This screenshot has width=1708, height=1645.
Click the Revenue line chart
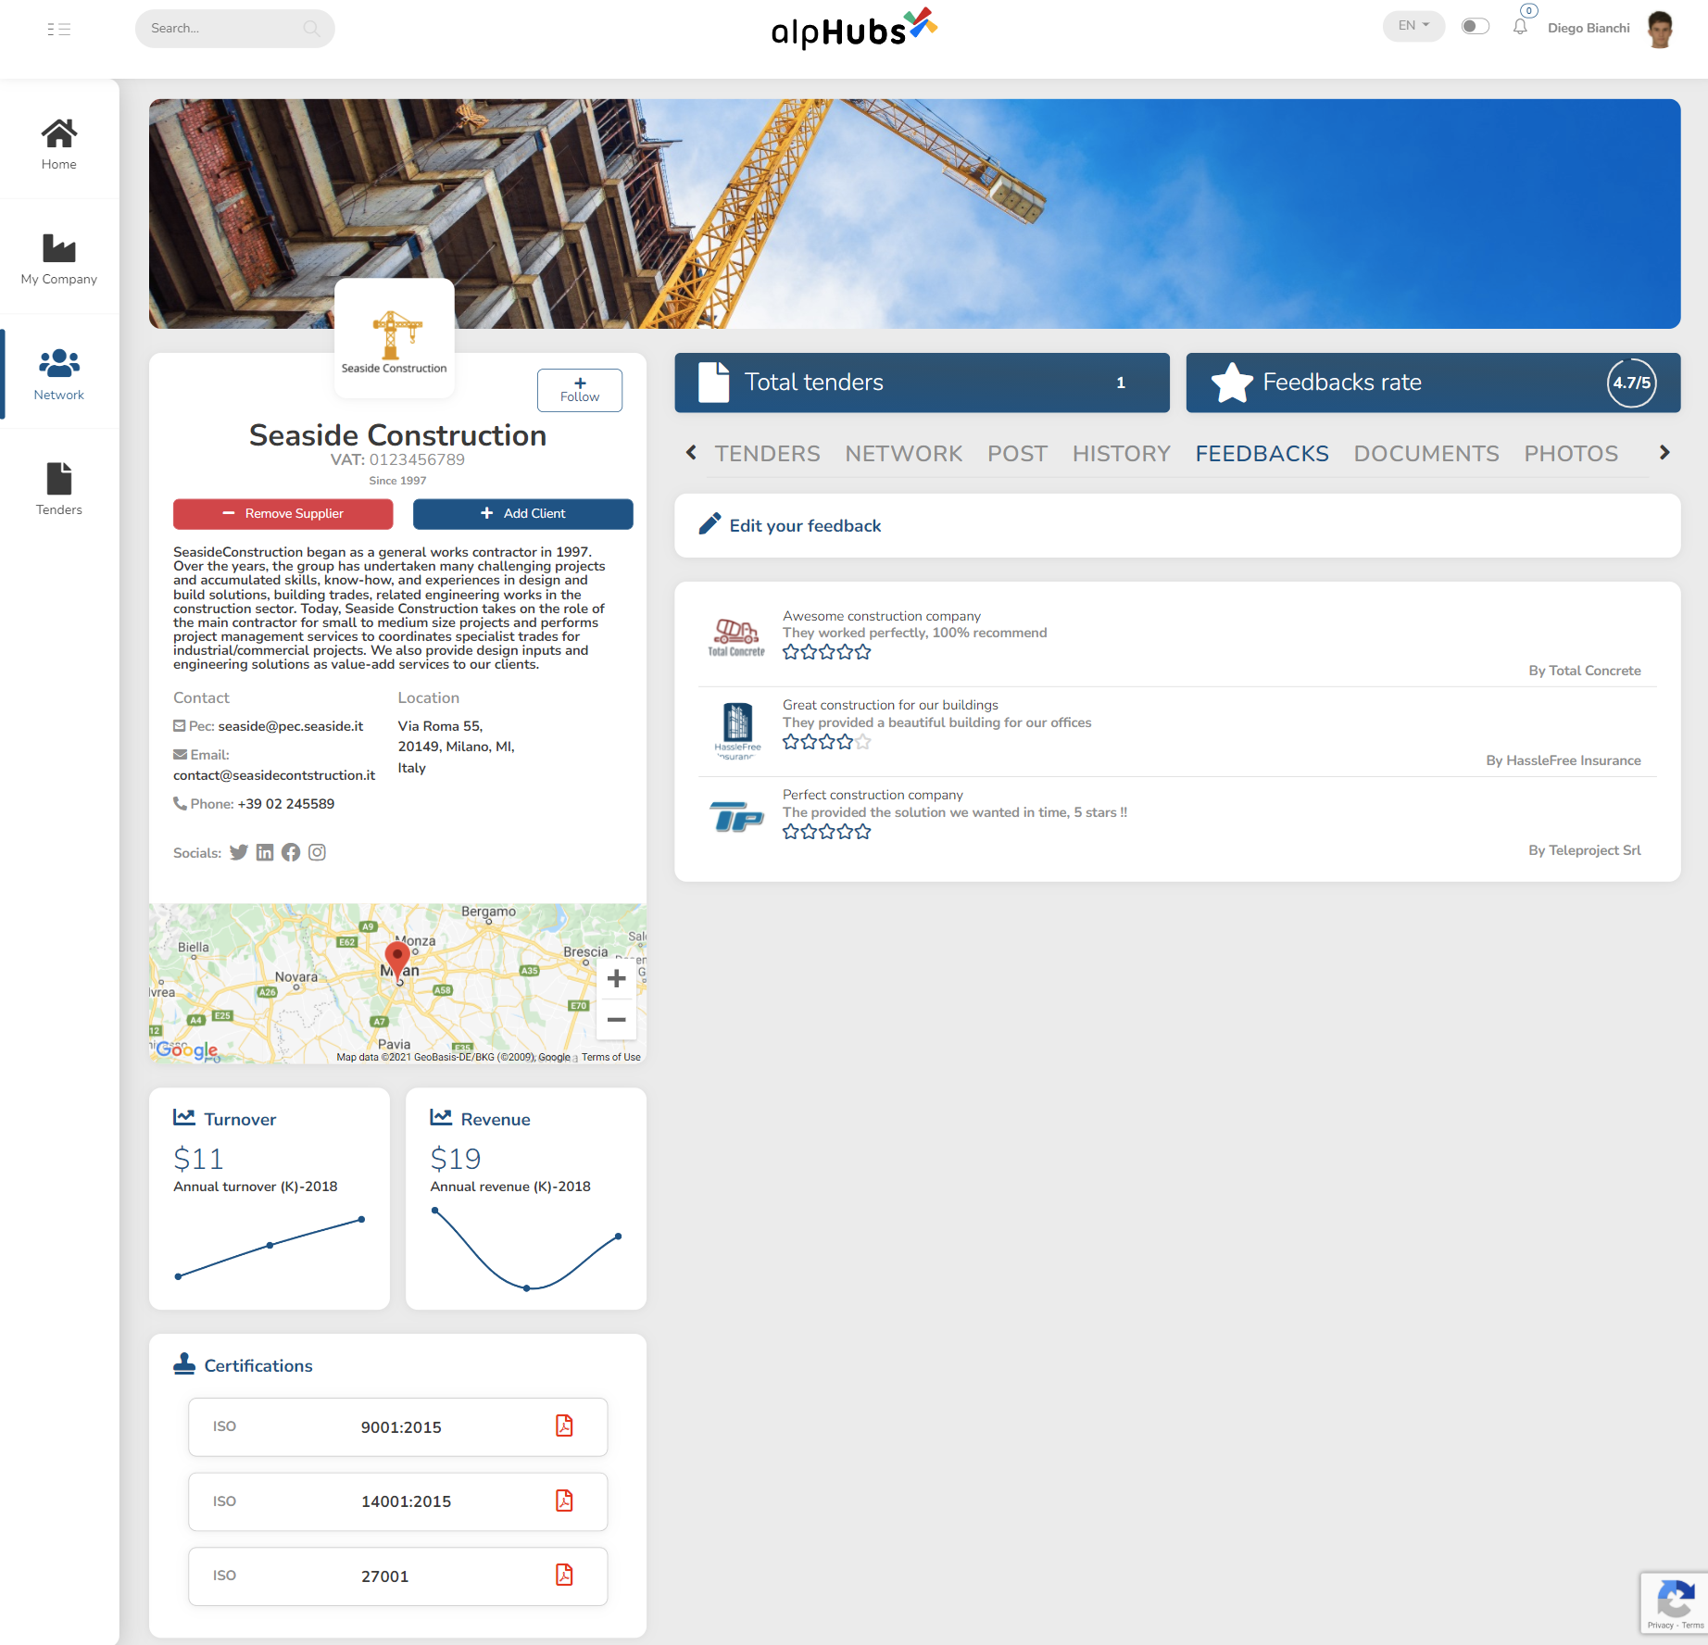[x=526, y=1249]
